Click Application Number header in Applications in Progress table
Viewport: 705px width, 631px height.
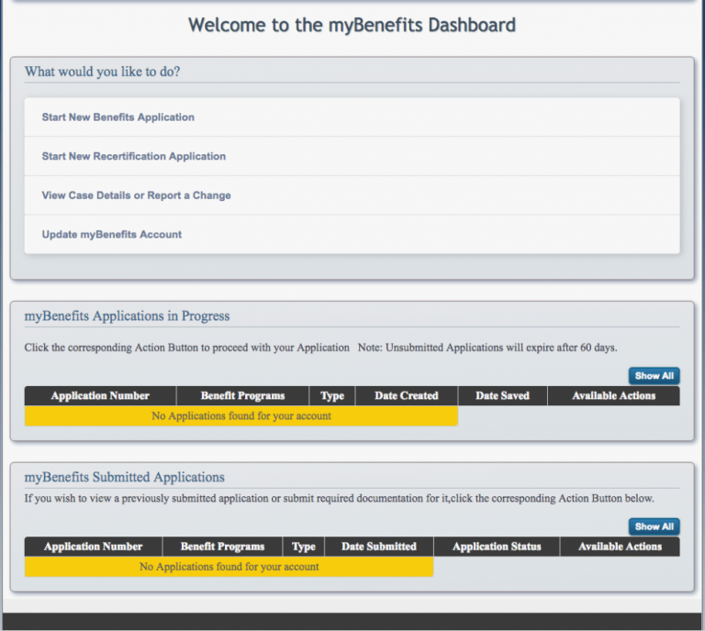[x=100, y=396]
